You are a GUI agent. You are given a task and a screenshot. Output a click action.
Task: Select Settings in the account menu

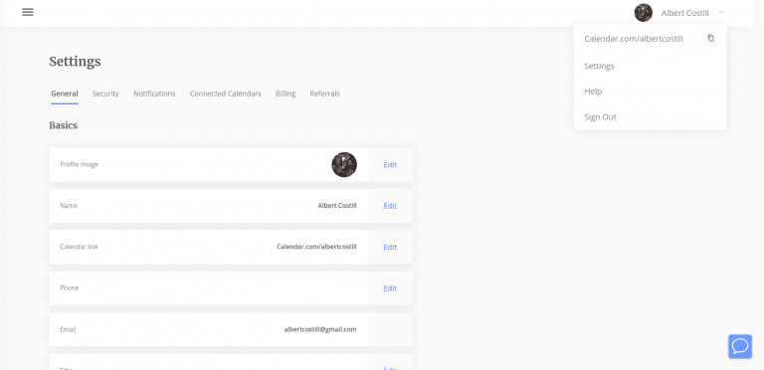(x=599, y=66)
